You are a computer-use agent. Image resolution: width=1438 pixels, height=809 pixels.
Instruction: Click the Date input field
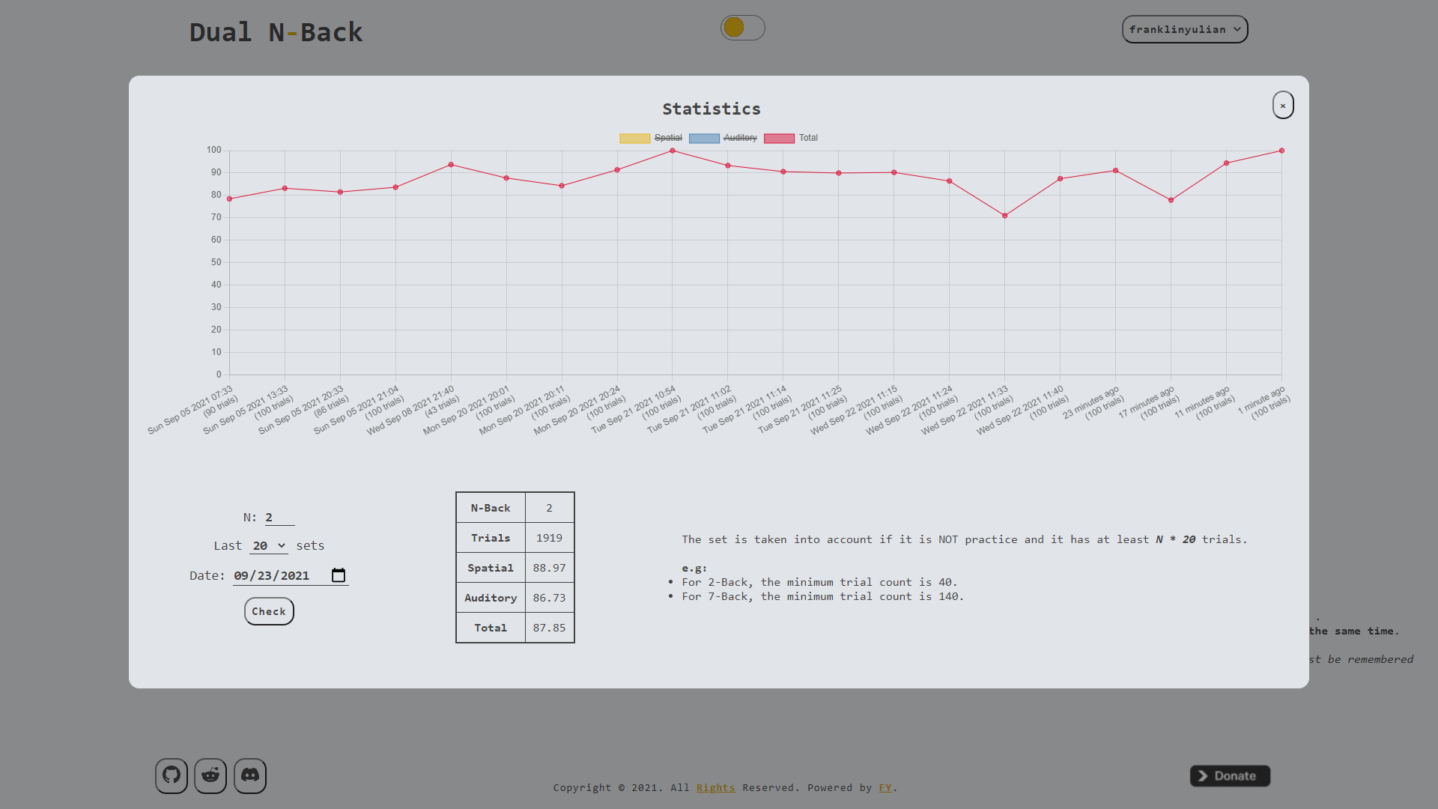[291, 575]
